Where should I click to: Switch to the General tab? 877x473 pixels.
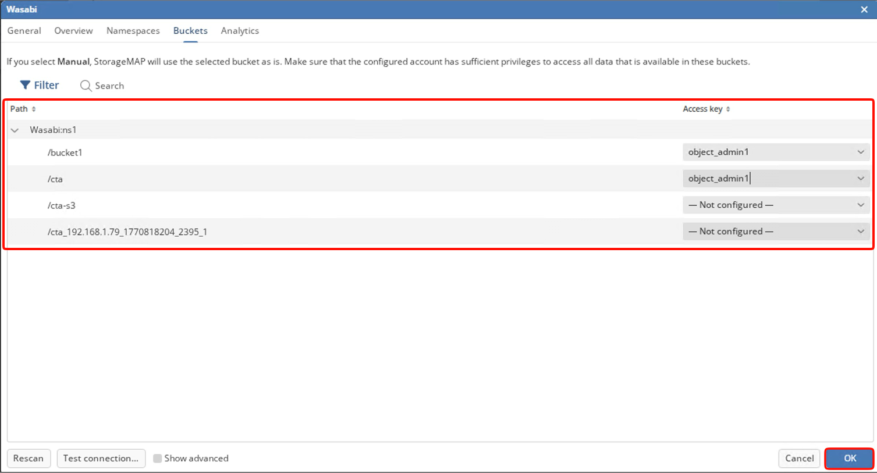(24, 31)
